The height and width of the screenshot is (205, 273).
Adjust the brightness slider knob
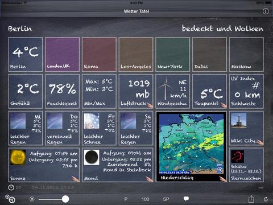[65, 199]
